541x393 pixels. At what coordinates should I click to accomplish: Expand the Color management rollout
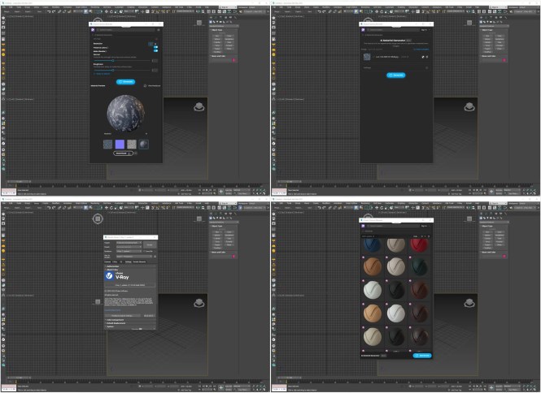tap(130, 320)
